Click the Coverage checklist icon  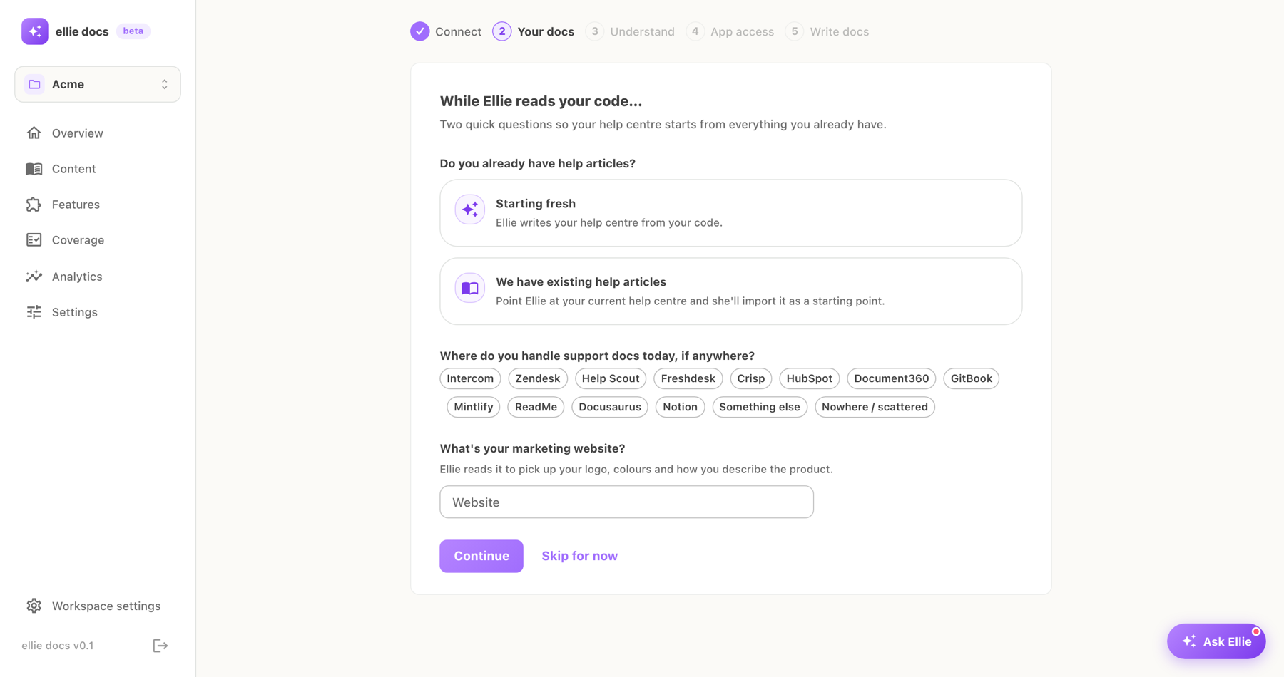tap(34, 240)
